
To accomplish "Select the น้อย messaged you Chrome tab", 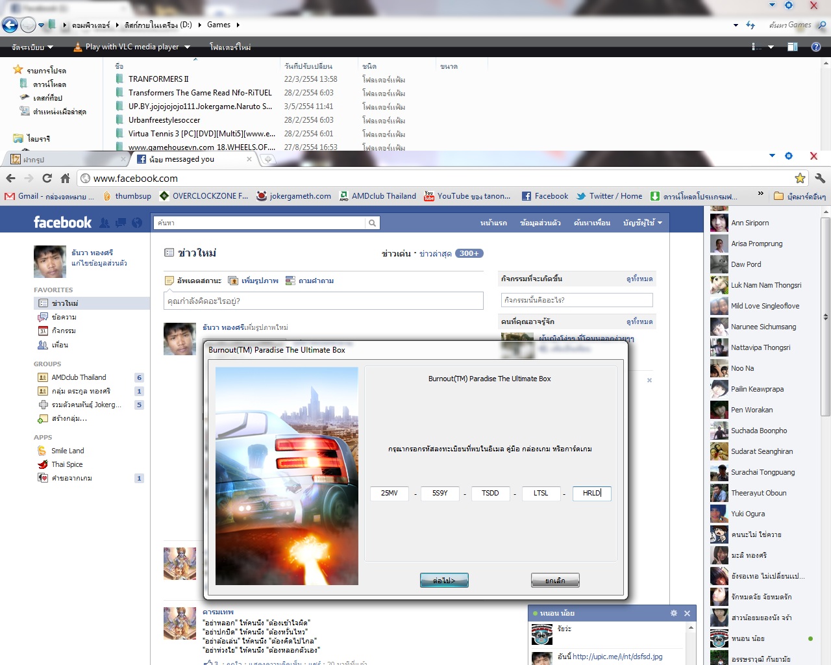I will [194, 159].
